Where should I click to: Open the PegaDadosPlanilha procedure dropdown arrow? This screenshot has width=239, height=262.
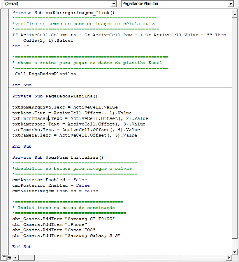pos(231,4)
